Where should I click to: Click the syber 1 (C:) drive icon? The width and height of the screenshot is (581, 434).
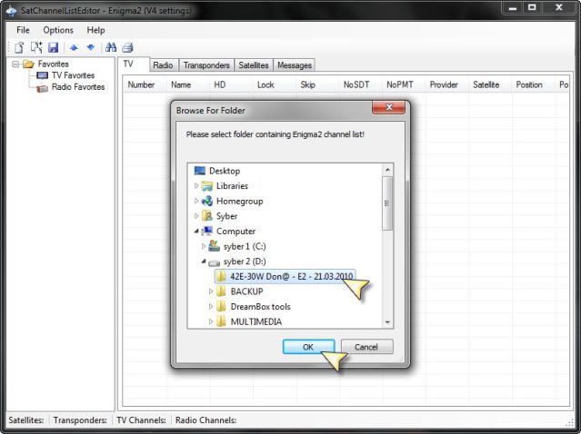[215, 246]
